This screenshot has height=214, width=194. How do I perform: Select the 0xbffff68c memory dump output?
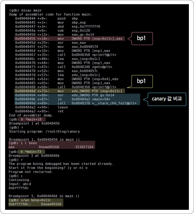[35, 204]
